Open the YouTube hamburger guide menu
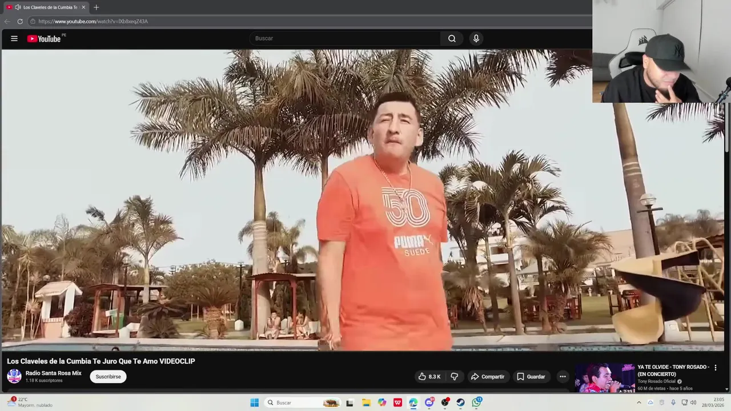 pyautogui.click(x=14, y=39)
